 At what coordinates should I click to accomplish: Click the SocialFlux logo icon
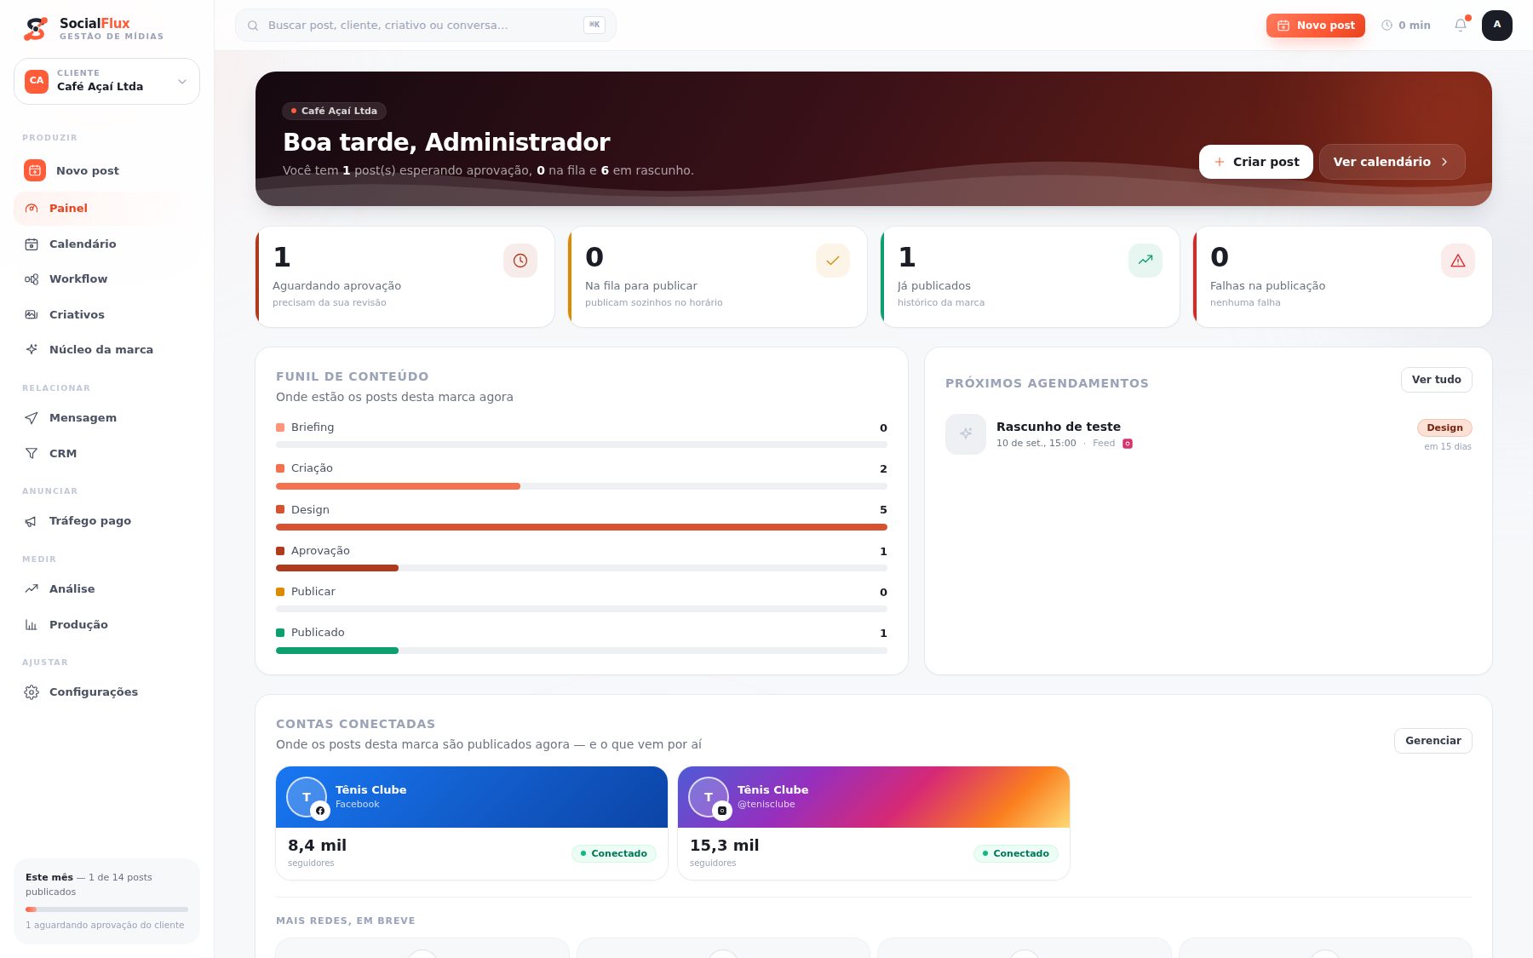(35, 29)
